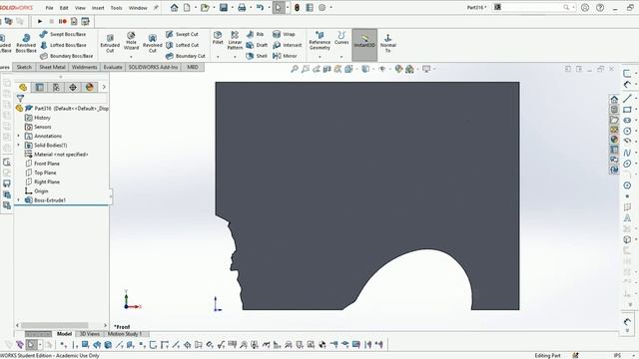Open the ConfigurationManager tab
Screen dimensions: 639x359
pyautogui.click(x=56, y=87)
